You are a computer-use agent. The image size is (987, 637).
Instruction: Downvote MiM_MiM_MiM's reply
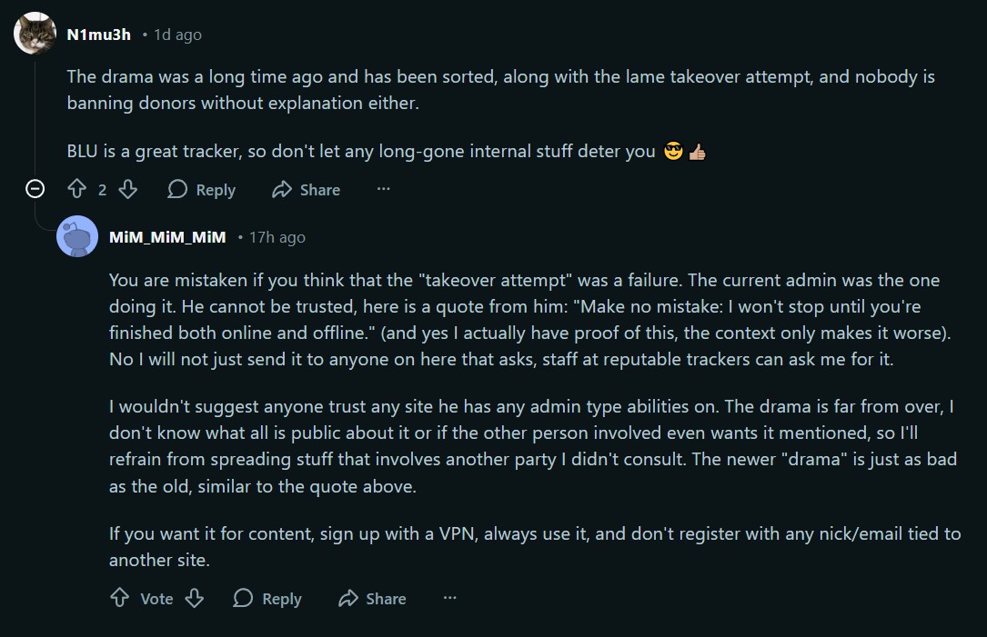click(194, 598)
